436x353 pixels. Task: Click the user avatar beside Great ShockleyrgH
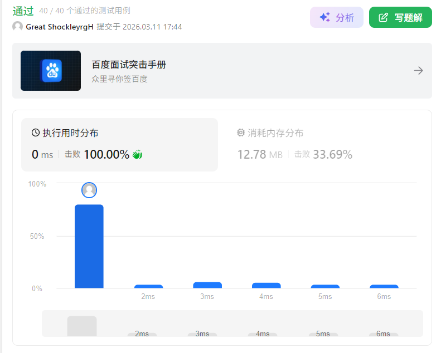(17, 27)
